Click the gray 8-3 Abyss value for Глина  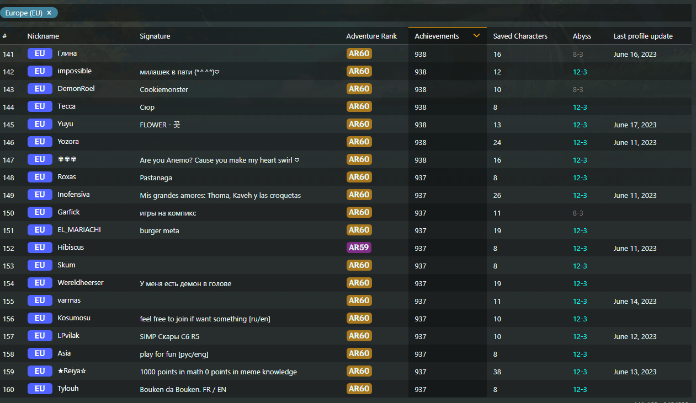pos(578,54)
